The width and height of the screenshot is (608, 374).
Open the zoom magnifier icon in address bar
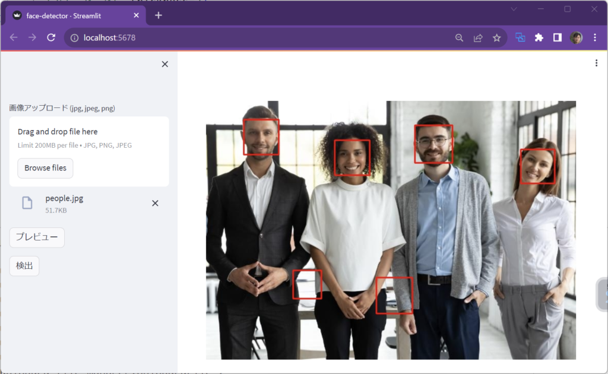pos(459,37)
